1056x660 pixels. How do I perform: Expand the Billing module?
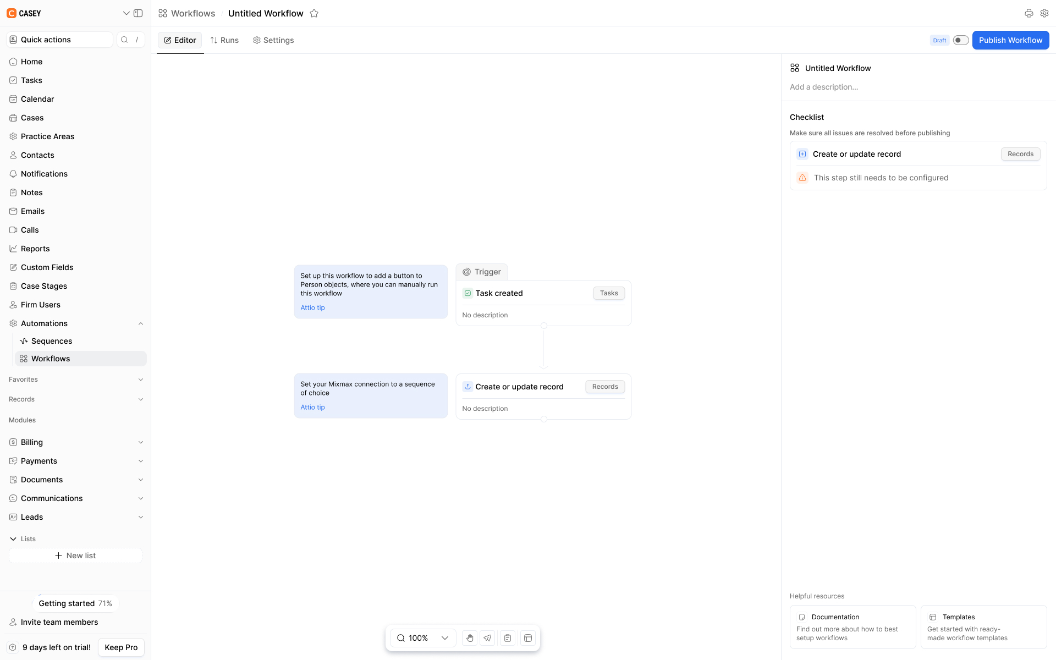coord(141,442)
